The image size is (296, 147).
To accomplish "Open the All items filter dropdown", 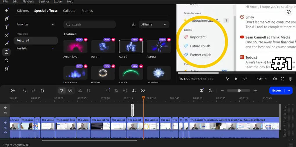I will [154, 25].
